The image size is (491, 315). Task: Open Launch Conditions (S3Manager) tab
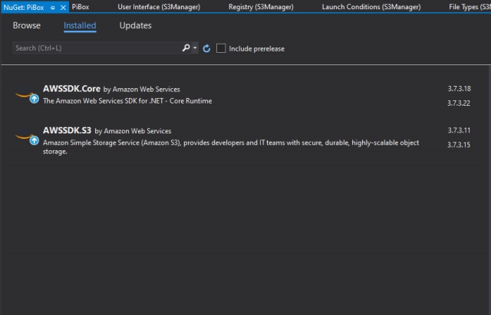(x=371, y=7)
